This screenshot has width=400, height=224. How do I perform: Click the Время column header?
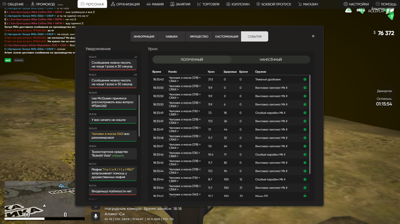(157, 72)
